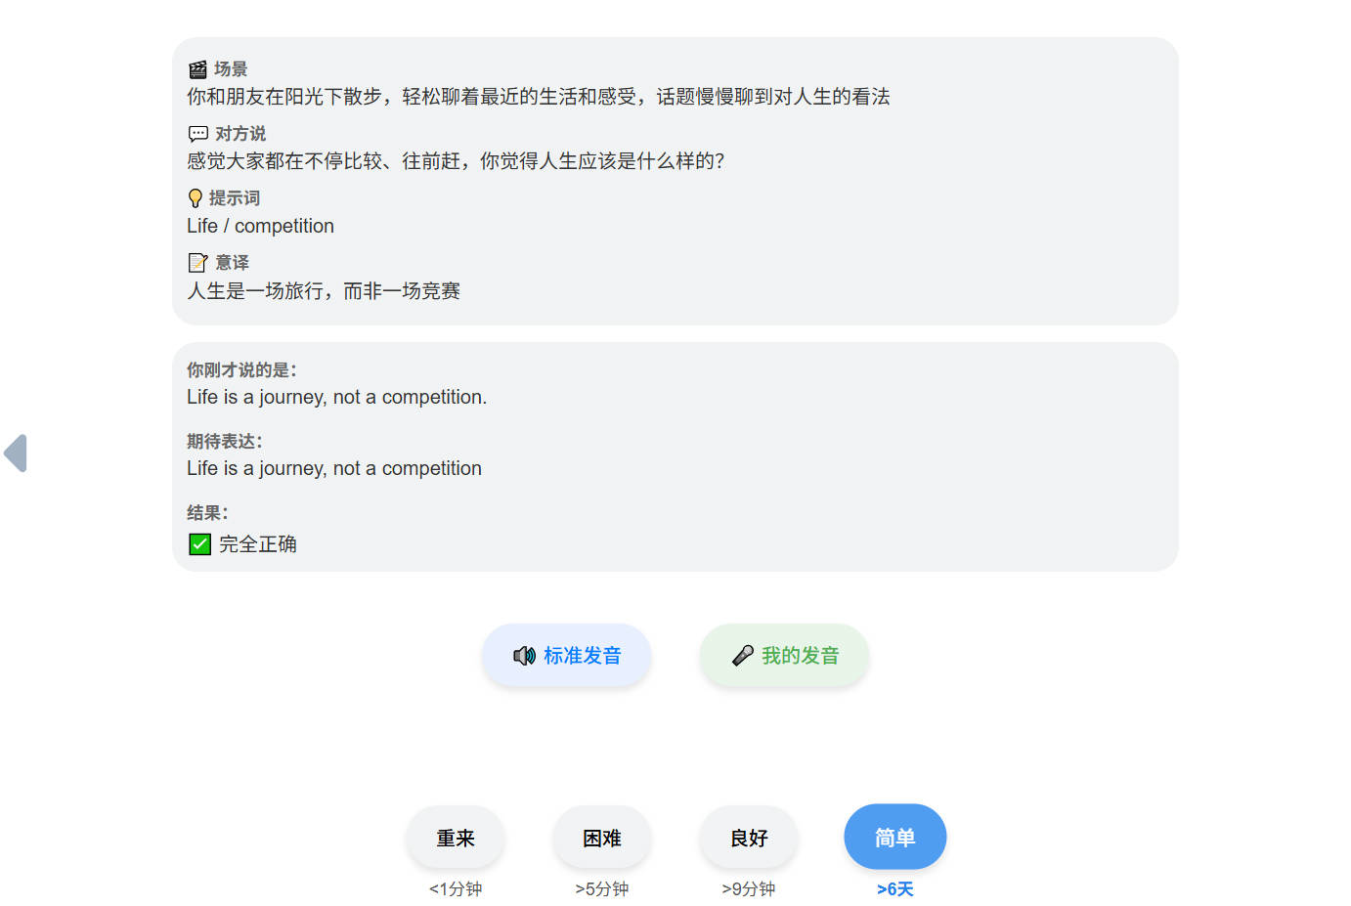The height and width of the screenshot is (906, 1351).
Task: Click the expected sentence under 期待表达
Action: point(334,468)
